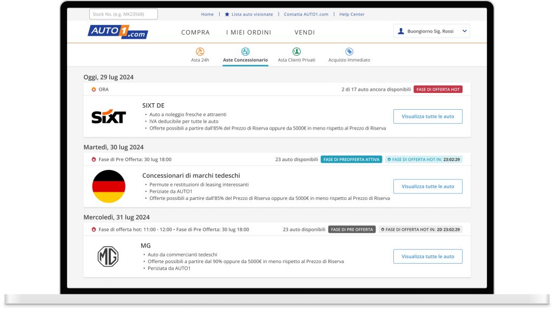Click the star icon beside Lista auto visionate
The image size is (554, 309).
tap(227, 14)
